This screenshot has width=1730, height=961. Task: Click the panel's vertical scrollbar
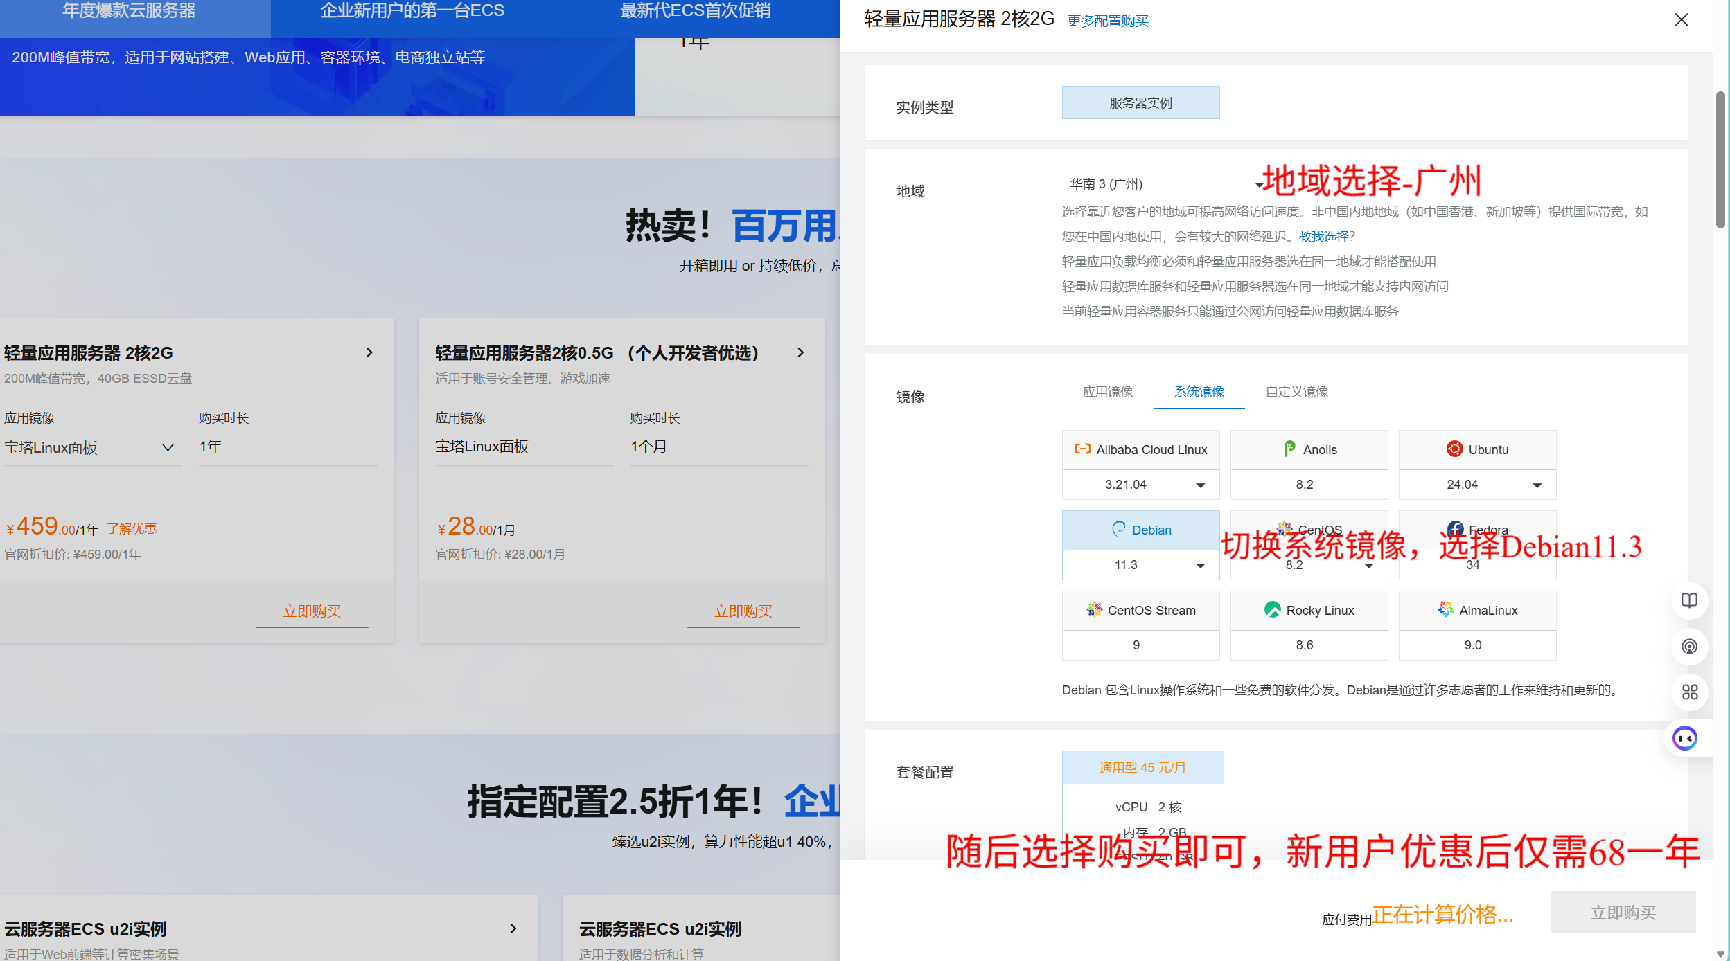(x=1720, y=159)
